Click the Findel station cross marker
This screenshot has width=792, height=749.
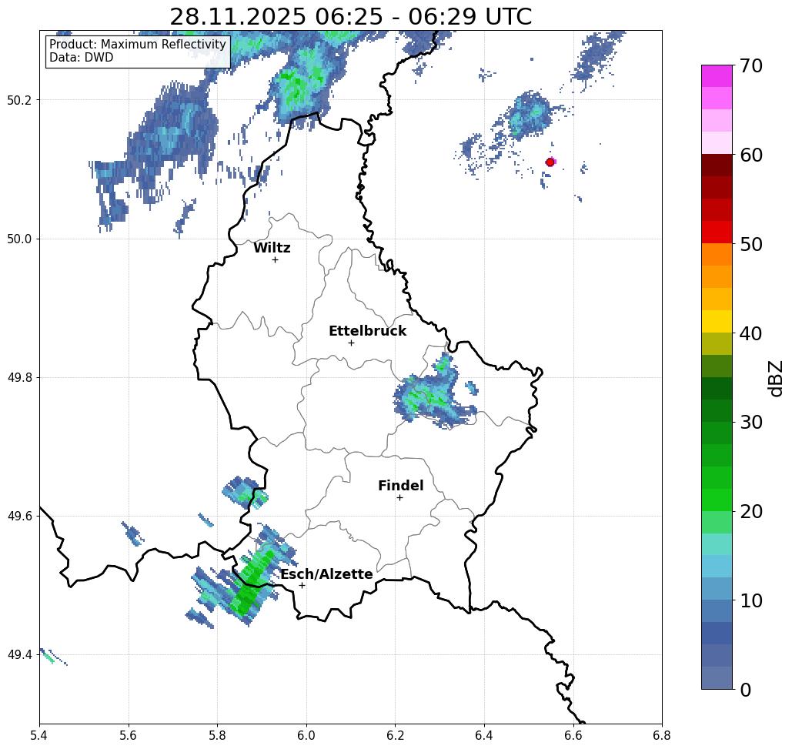[399, 498]
